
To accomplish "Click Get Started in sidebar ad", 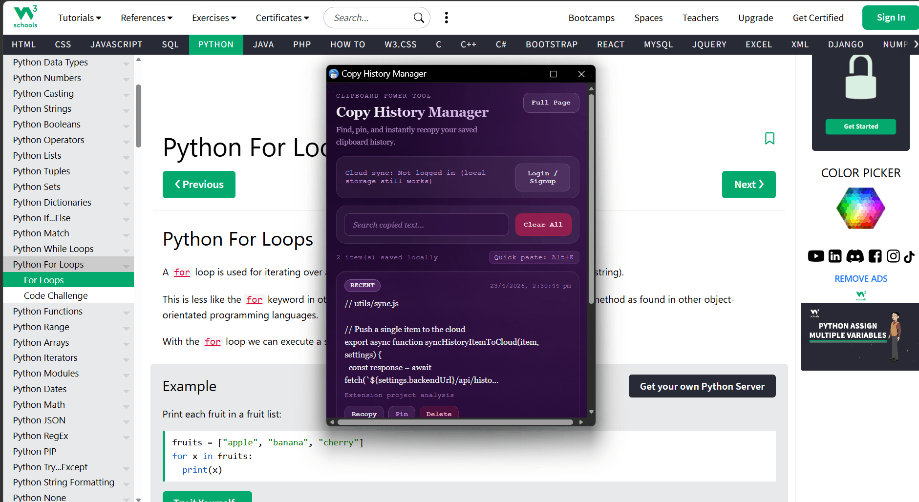I will point(861,126).
